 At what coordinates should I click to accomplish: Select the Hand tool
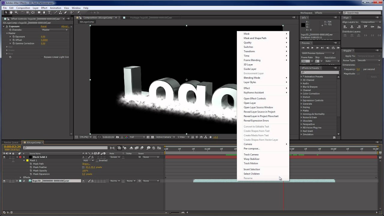tap(11, 13)
